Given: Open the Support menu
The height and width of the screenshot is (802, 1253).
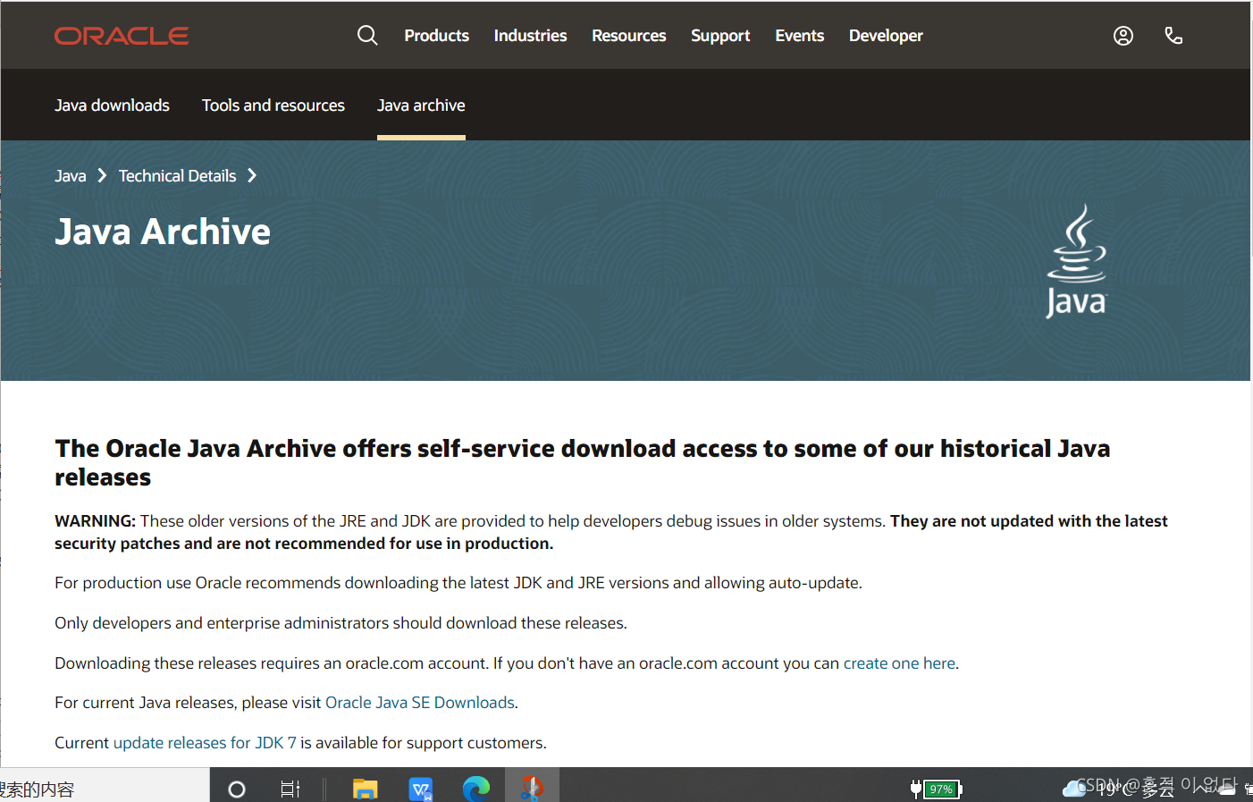Looking at the screenshot, I should tap(720, 36).
